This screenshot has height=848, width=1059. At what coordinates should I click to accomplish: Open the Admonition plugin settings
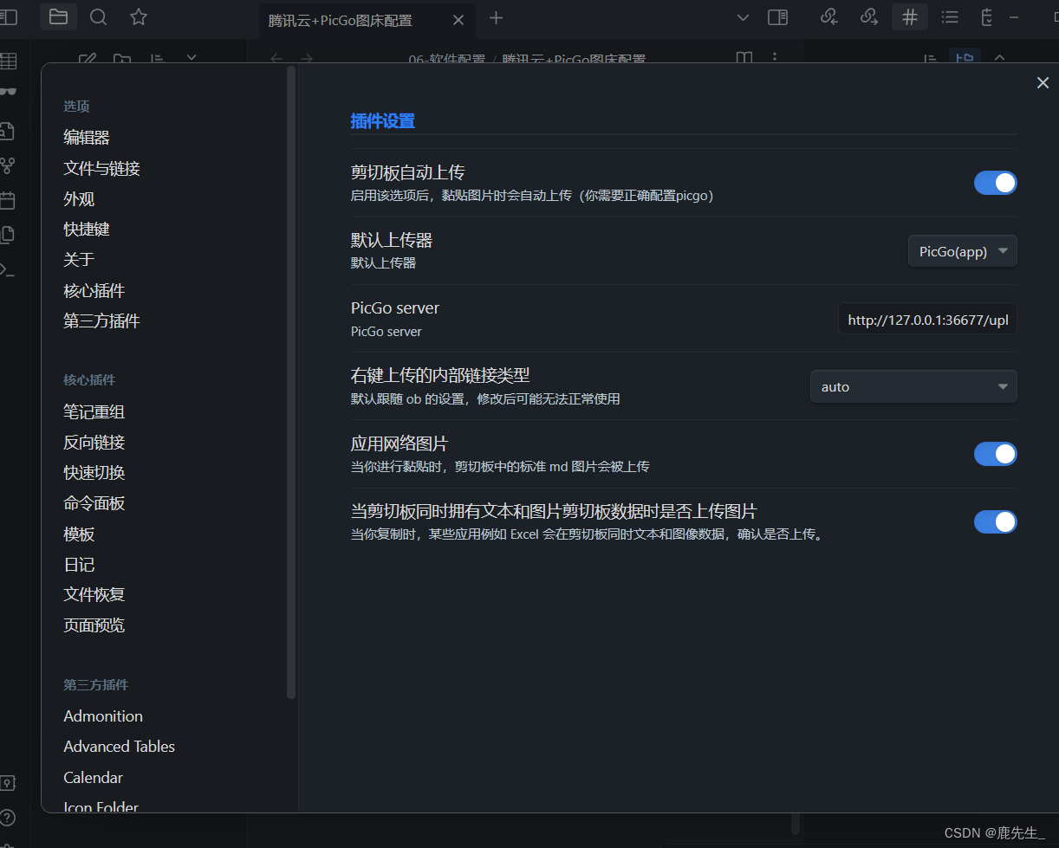coord(103,716)
